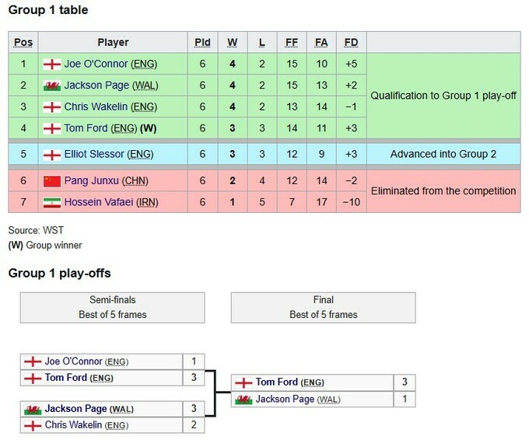
Task: Click England flag beside Chris Wakelin in table
Action: click(x=51, y=107)
